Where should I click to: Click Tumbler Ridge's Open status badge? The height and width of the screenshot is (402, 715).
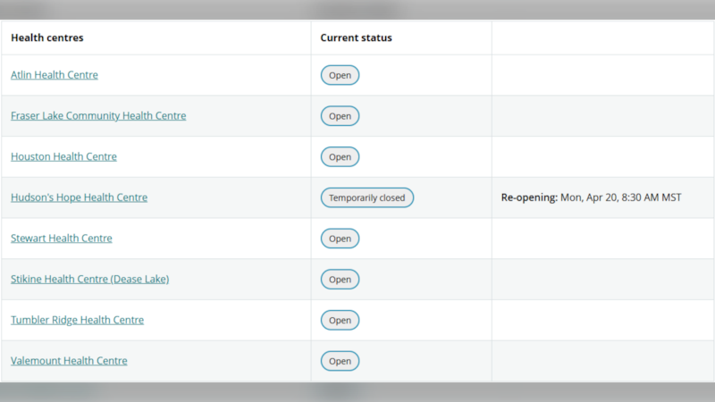[x=340, y=320]
